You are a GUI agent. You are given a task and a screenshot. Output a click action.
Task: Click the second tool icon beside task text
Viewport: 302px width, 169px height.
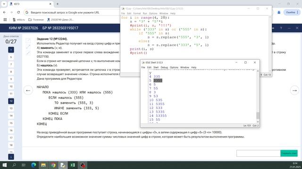pos(28,46)
